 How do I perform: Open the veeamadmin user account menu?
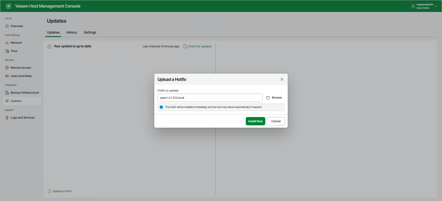[x=425, y=6]
